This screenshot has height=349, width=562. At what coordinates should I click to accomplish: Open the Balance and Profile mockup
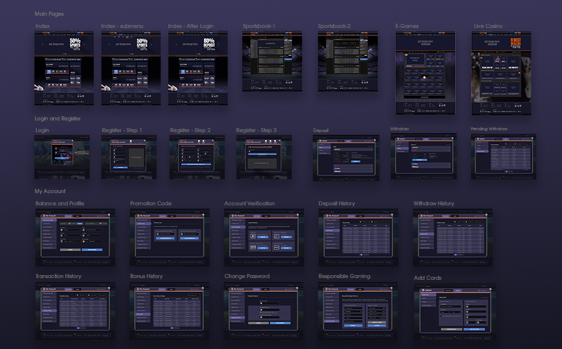pyautogui.click(x=75, y=233)
